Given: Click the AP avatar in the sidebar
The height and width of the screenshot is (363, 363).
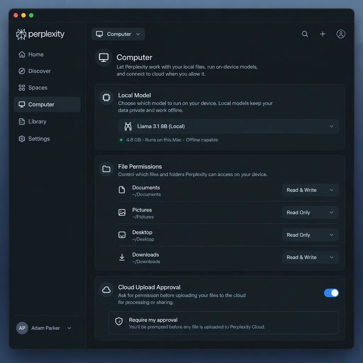Looking at the screenshot, I should point(22,328).
